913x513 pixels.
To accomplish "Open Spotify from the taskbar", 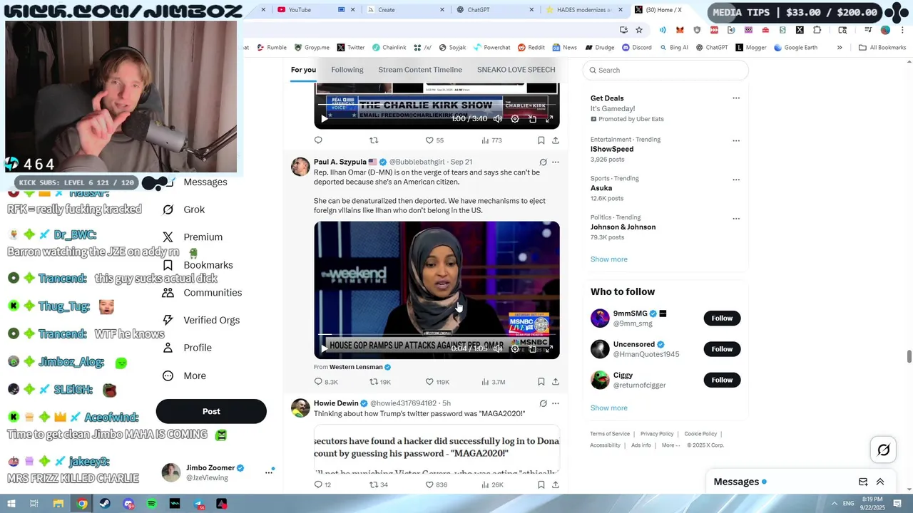I will [x=152, y=504].
